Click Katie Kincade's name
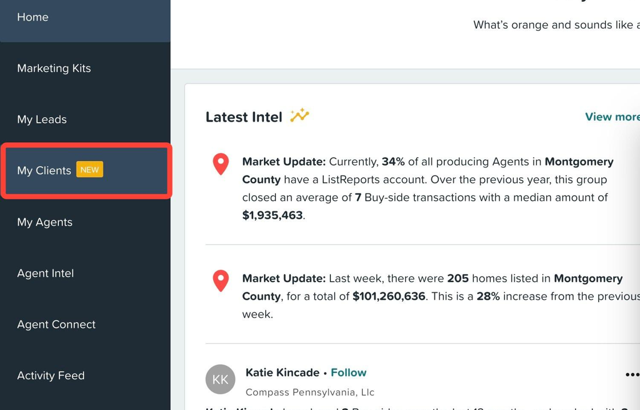 (x=282, y=372)
